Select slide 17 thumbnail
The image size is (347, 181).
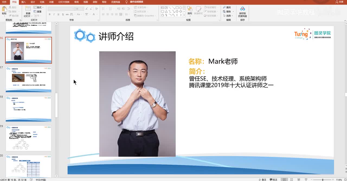pos(28,79)
